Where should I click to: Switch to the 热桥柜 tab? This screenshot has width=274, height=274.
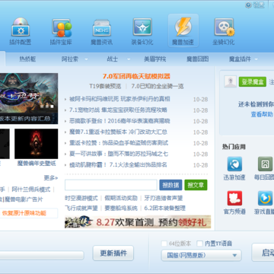[x=27, y=59]
